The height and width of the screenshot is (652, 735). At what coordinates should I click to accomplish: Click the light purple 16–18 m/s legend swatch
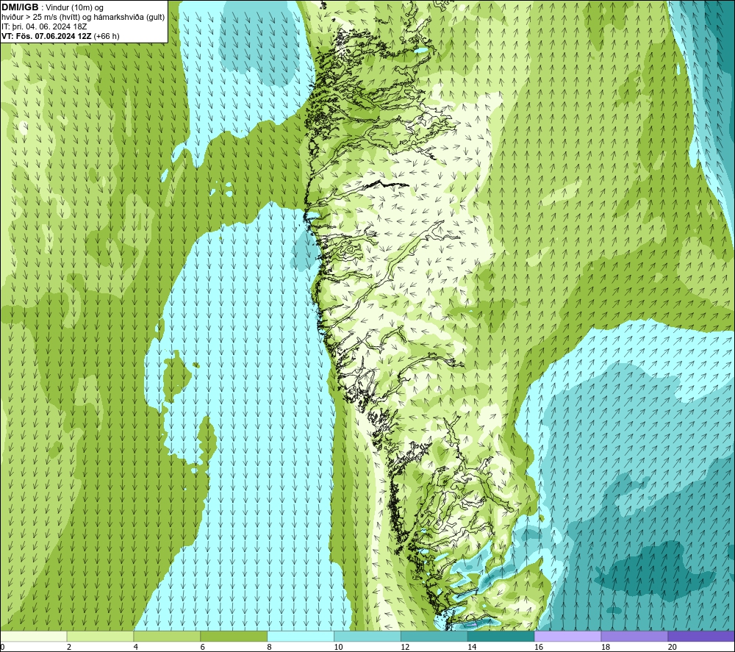coord(567,637)
